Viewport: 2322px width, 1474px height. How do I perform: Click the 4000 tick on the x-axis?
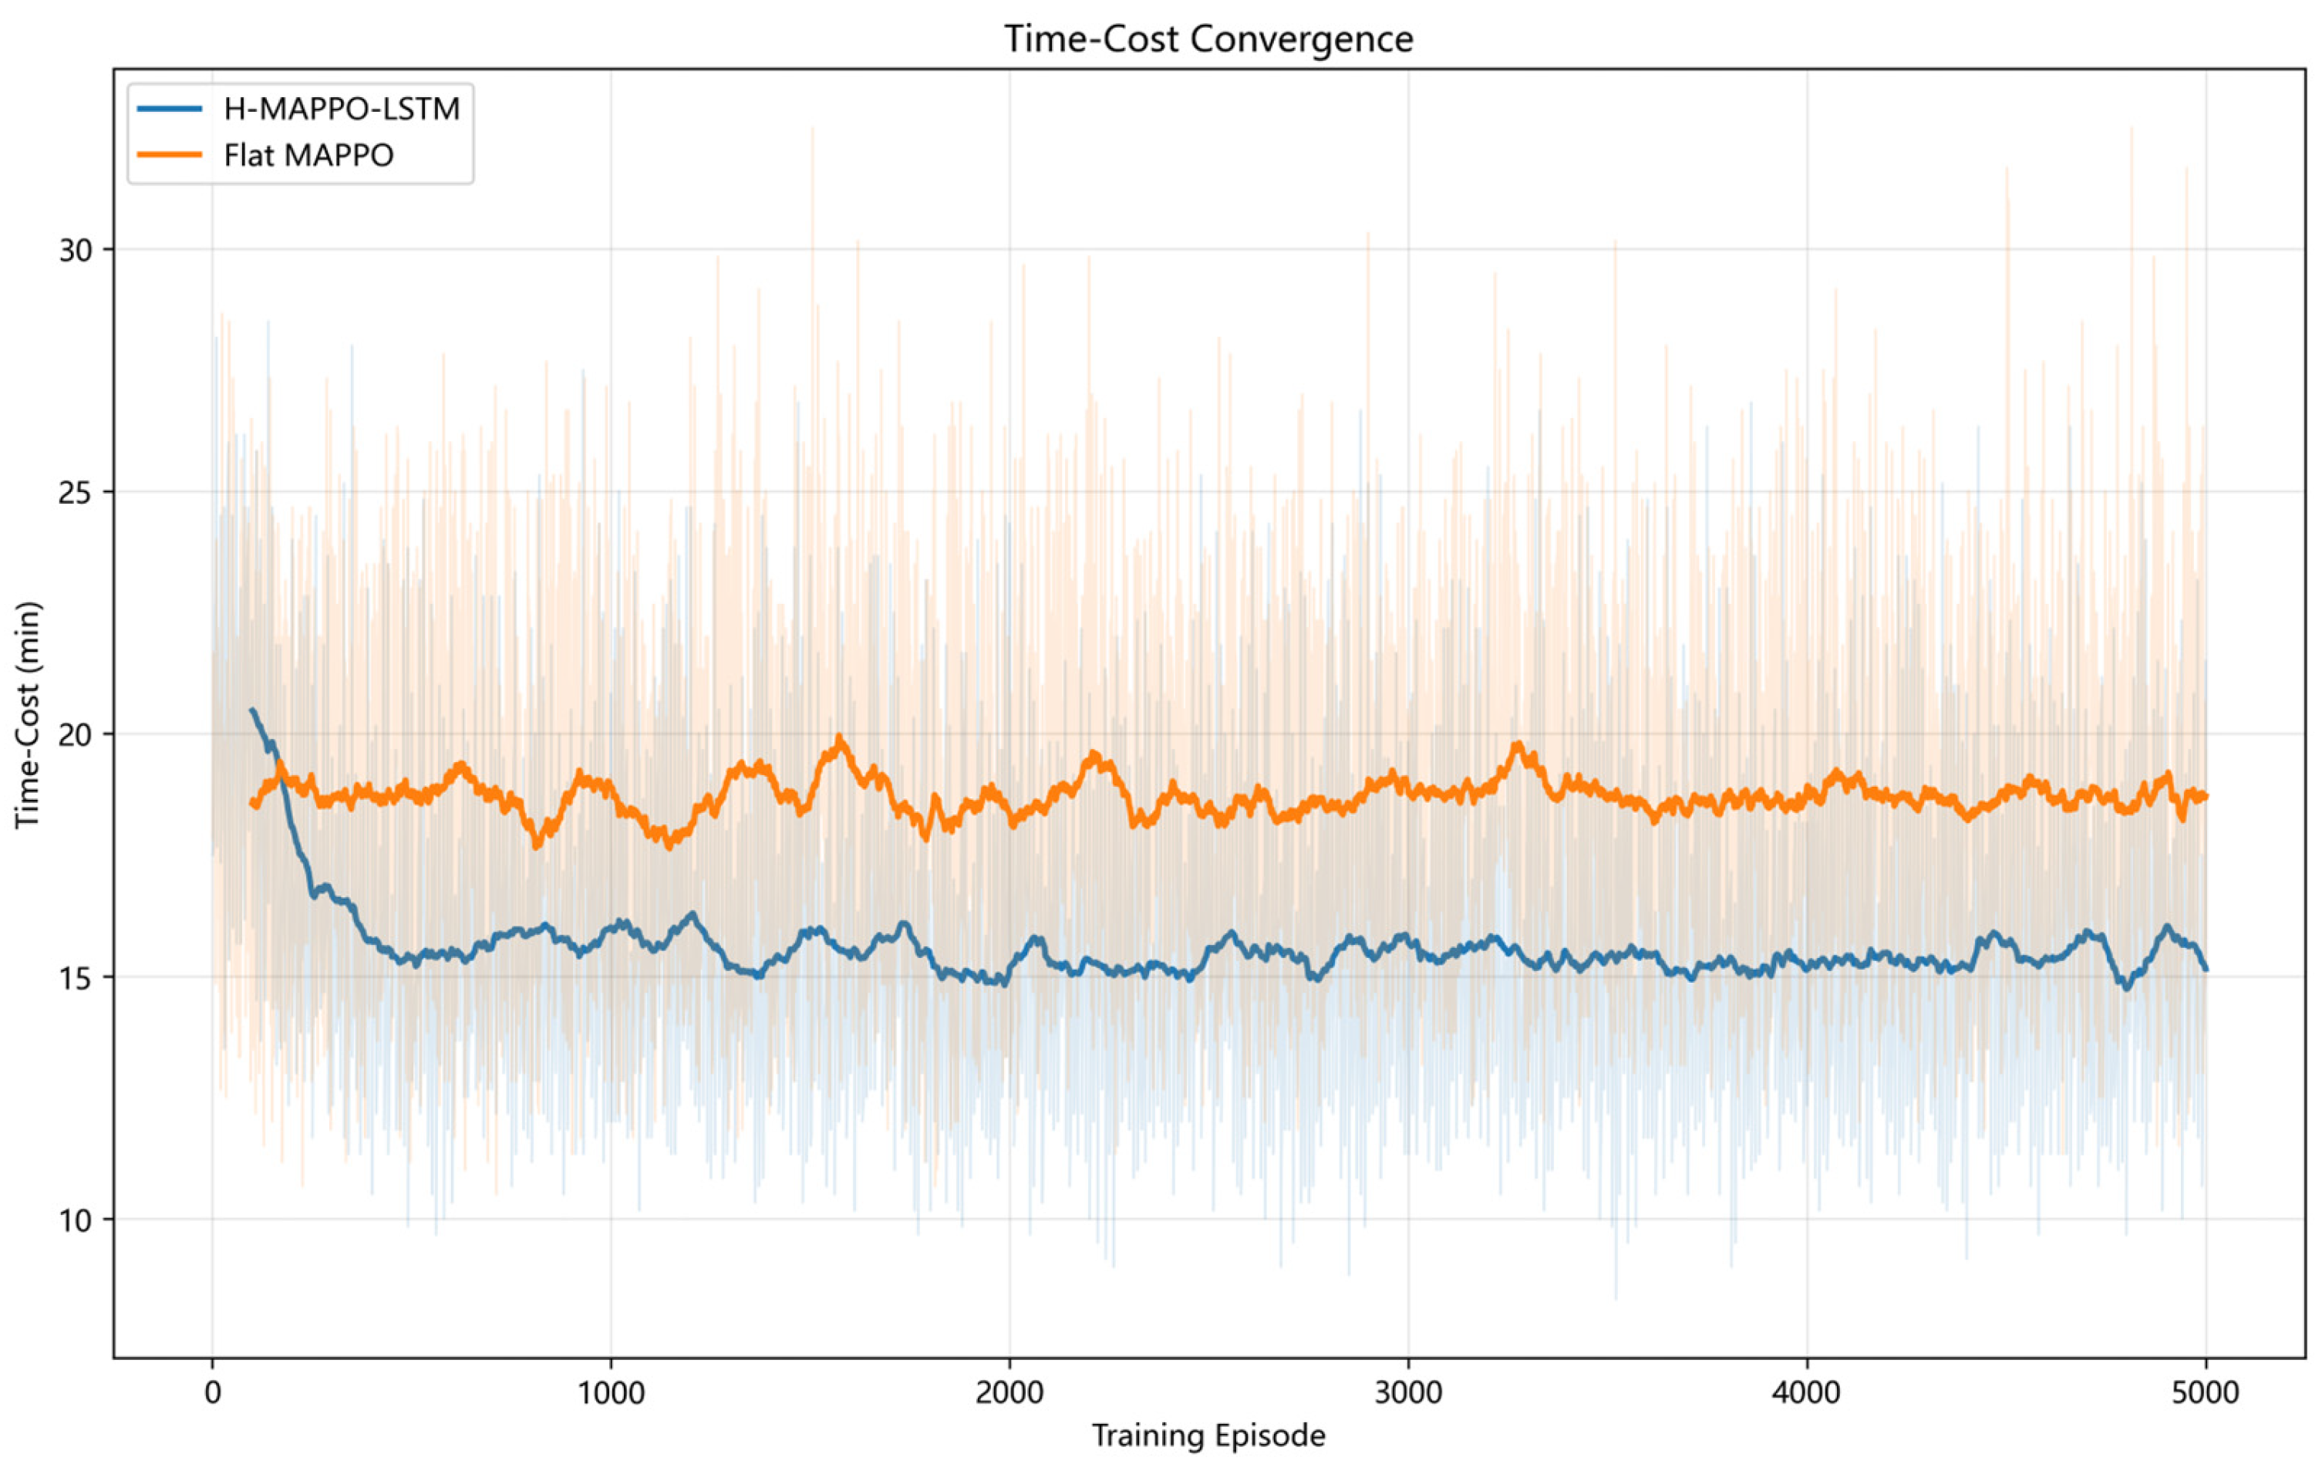pos(1807,1394)
